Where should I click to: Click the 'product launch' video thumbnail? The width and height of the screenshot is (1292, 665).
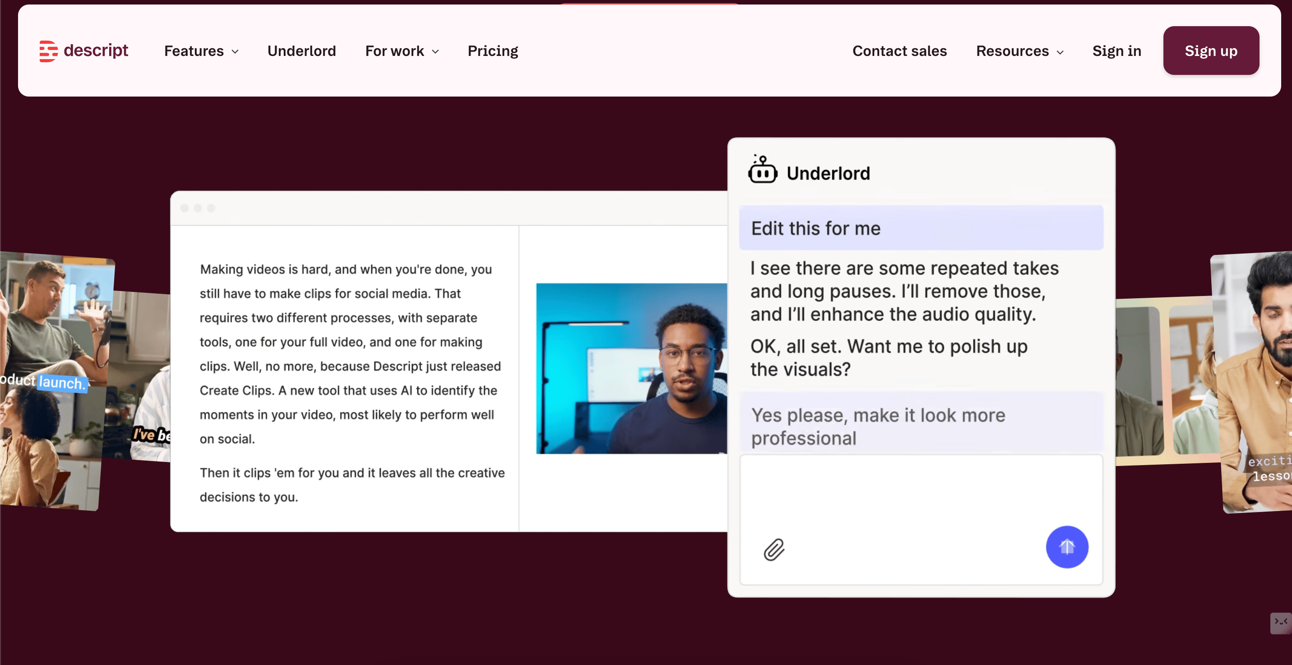click(55, 381)
